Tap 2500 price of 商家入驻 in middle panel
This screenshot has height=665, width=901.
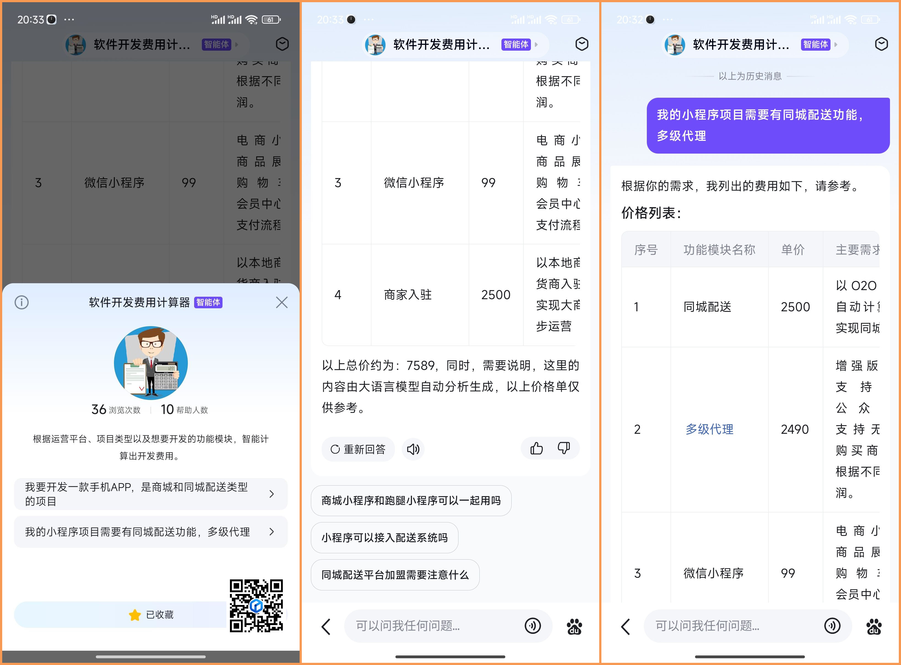pyautogui.click(x=495, y=295)
